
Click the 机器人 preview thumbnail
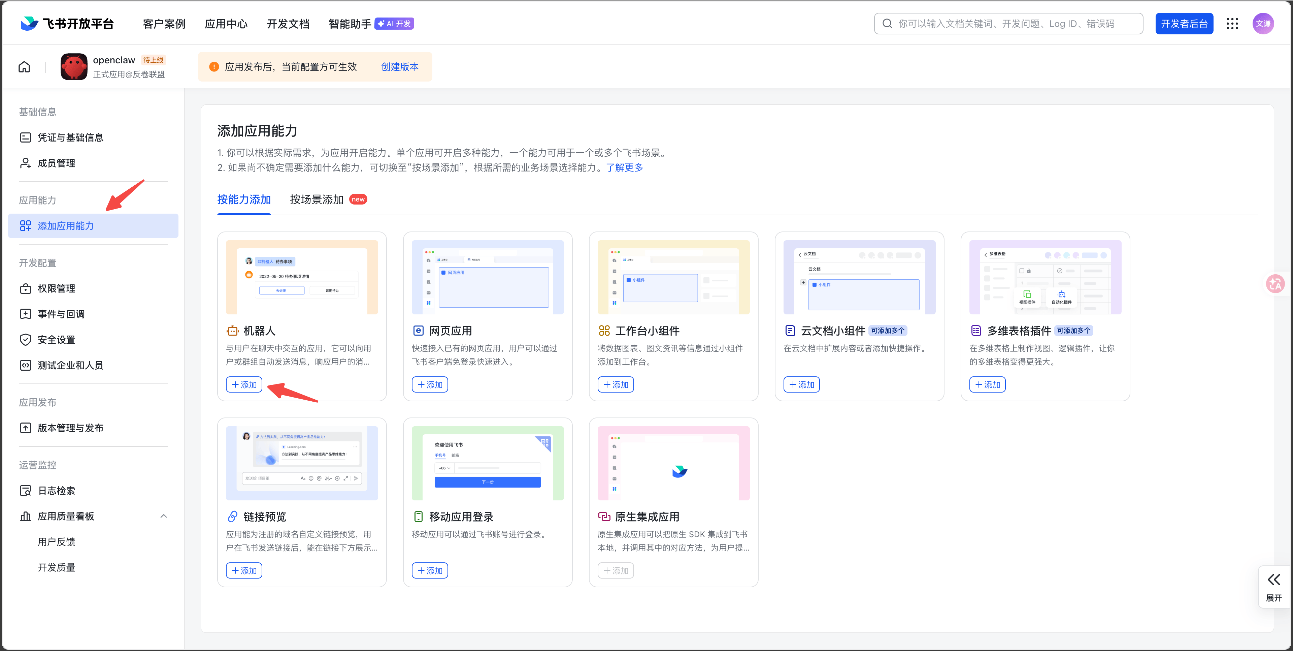click(x=302, y=277)
